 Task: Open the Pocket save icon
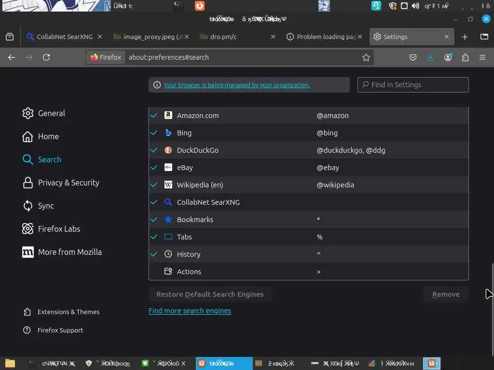413,57
